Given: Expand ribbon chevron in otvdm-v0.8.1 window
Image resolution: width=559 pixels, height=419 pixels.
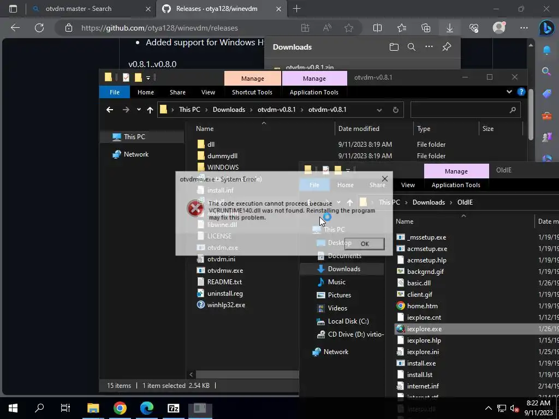Looking at the screenshot, I should pyautogui.click(x=509, y=92).
